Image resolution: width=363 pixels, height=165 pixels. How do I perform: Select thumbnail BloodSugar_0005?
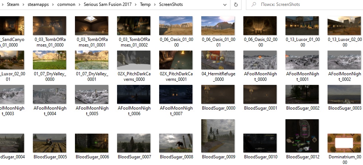[x=49, y=143]
